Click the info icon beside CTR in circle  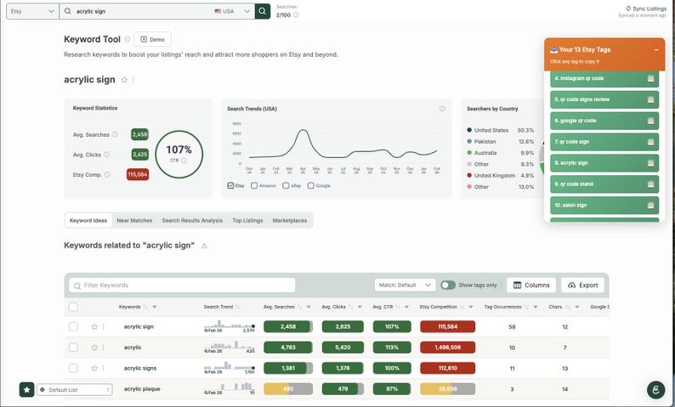pos(184,161)
